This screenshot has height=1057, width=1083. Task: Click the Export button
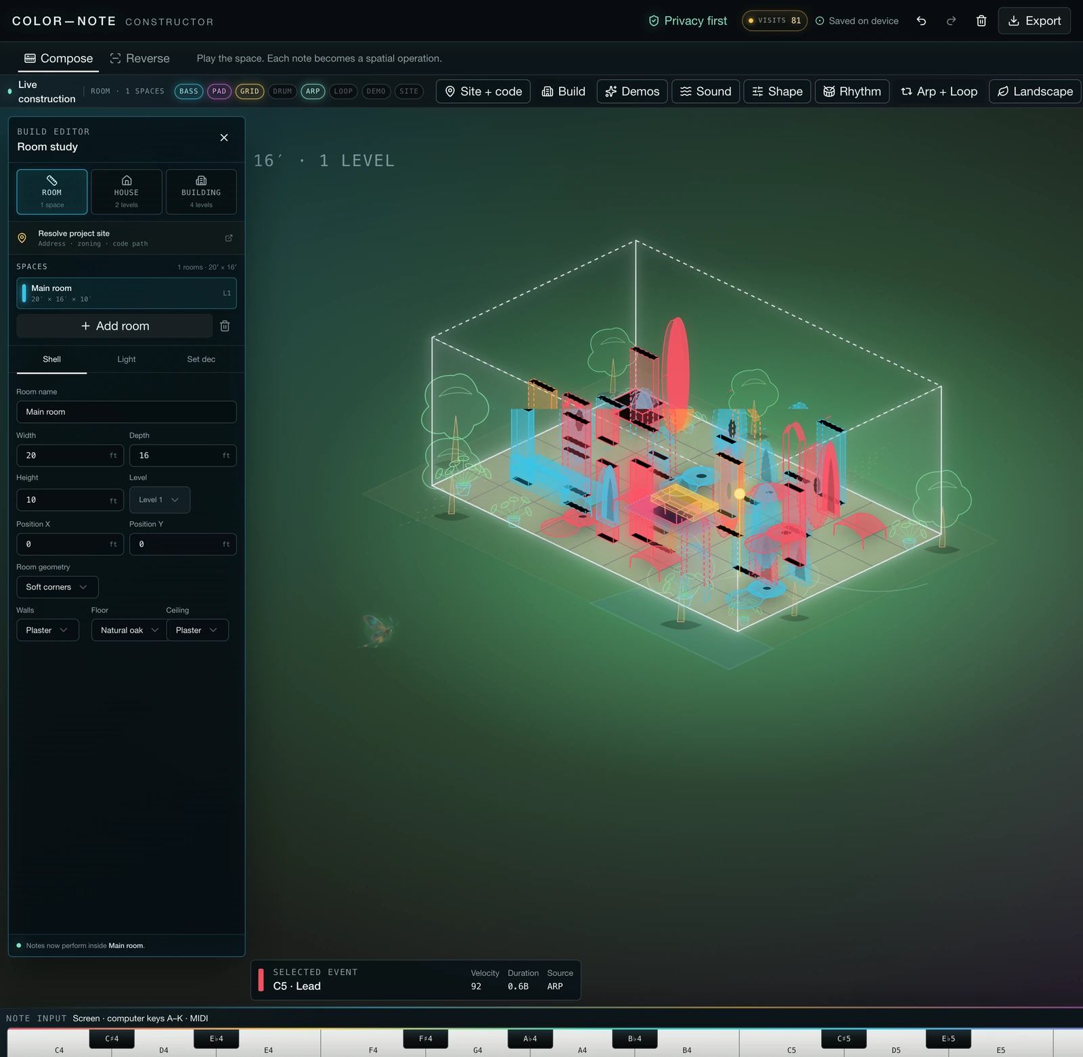[x=1034, y=21]
